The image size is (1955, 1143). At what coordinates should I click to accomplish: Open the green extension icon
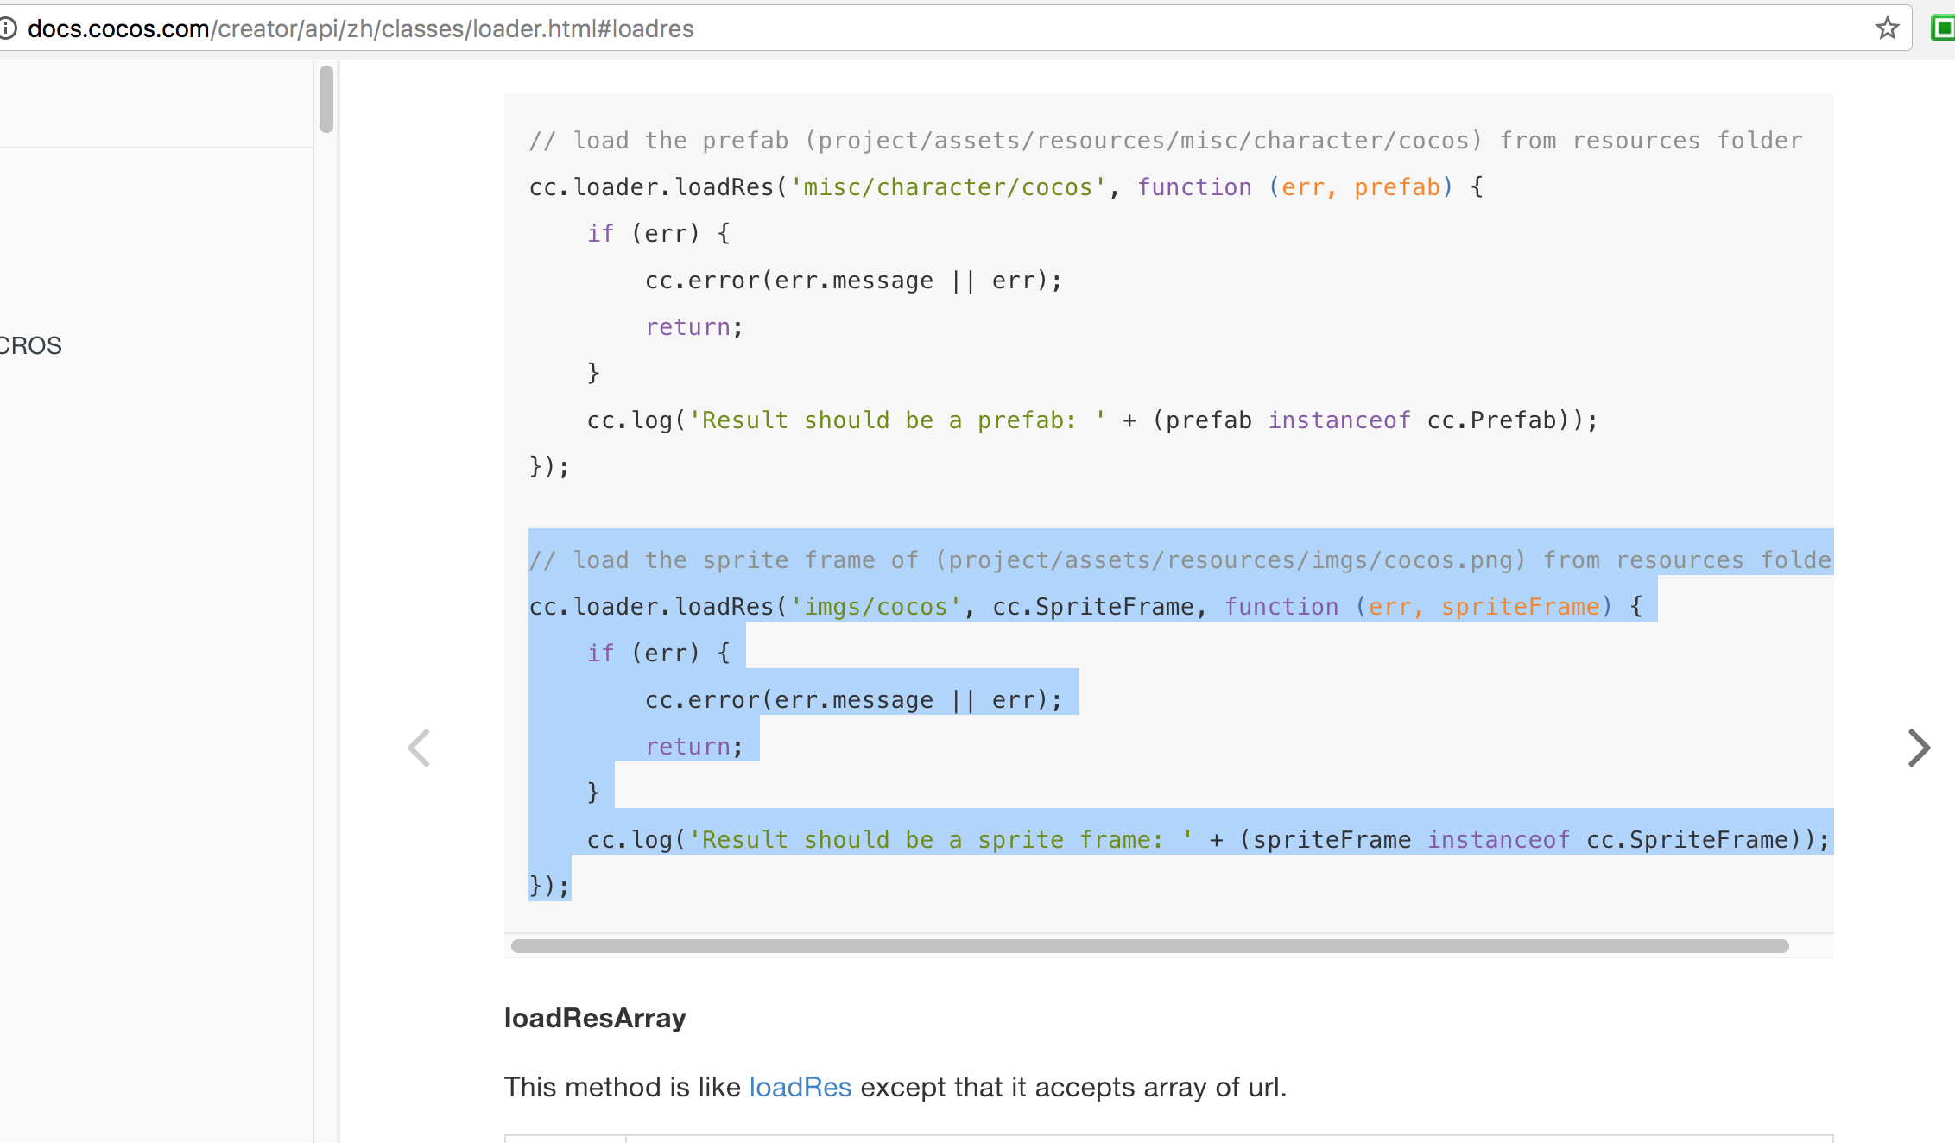coord(1942,28)
